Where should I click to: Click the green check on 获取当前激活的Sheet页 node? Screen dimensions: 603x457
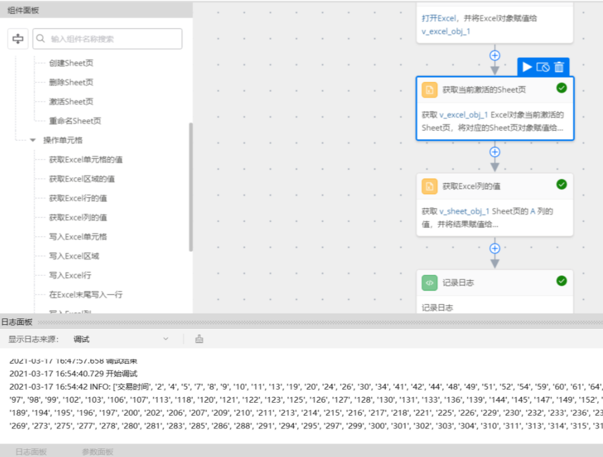pyautogui.click(x=561, y=88)
